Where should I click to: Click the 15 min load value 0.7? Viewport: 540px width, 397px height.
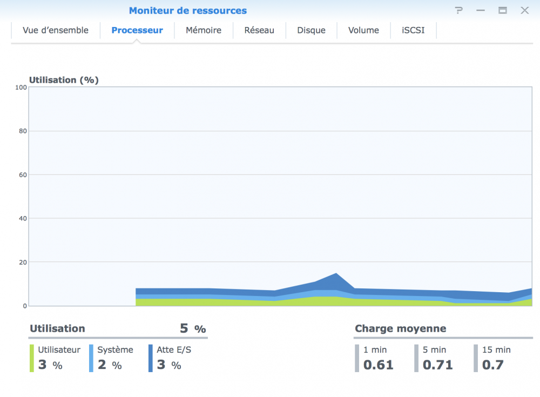(493, 365)
